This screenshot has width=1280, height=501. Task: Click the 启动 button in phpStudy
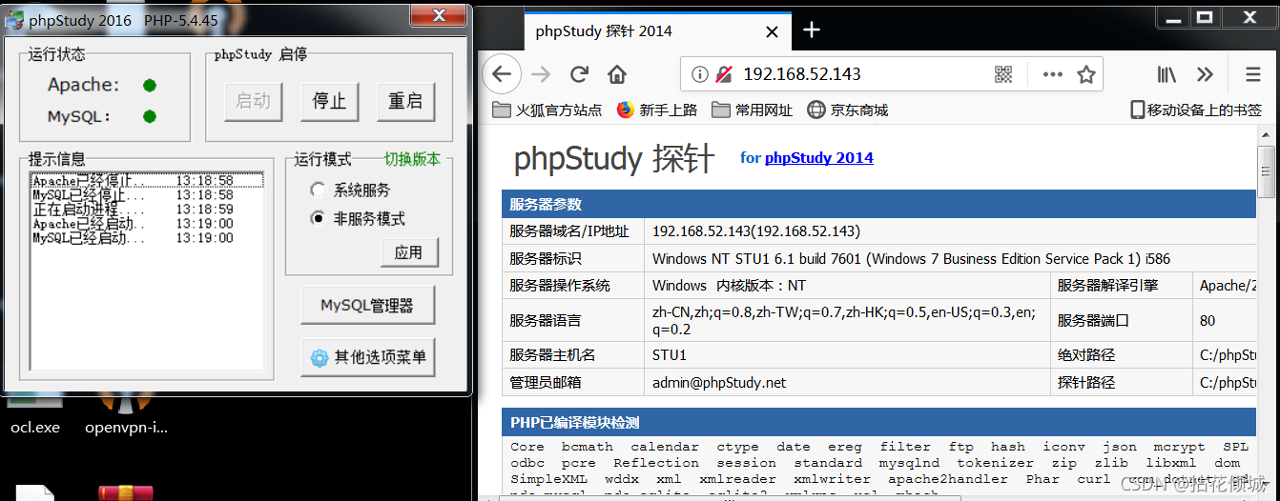pos(254,101)
